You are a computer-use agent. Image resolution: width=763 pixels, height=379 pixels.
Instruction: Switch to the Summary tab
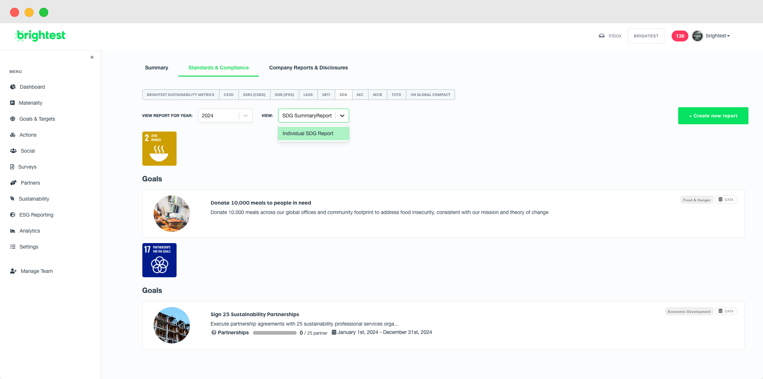point(157,68)
